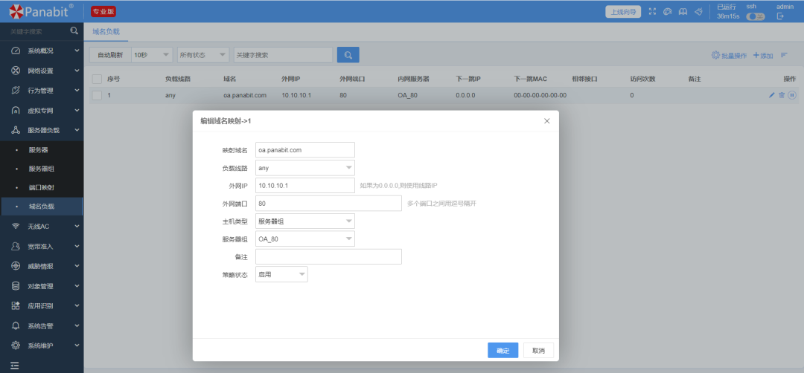
Task: Click the Broadband Access (宽带准入) user icon
Action: click(x=16, y=246)
